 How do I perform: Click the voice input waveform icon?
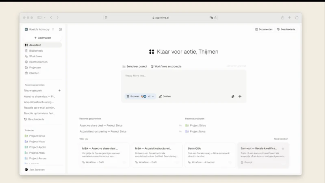coord(240,96)
